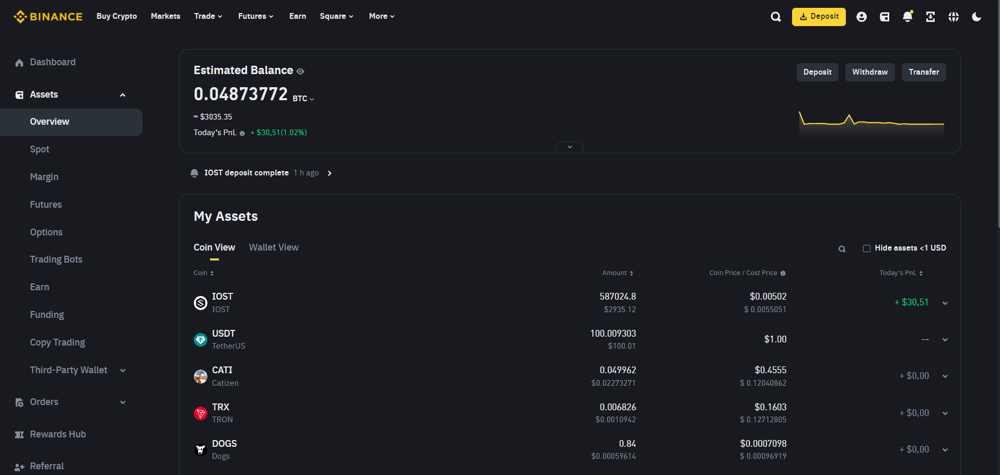Expand the Orders sidebar submenu arrow
Screen dimensions: 1000x475
coord(123,402)
